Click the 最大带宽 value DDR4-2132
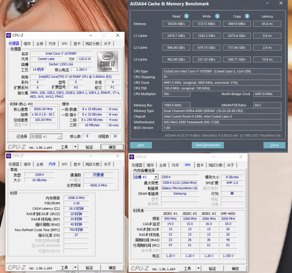This screenshot has height=273, width=292. coord(180,183)
